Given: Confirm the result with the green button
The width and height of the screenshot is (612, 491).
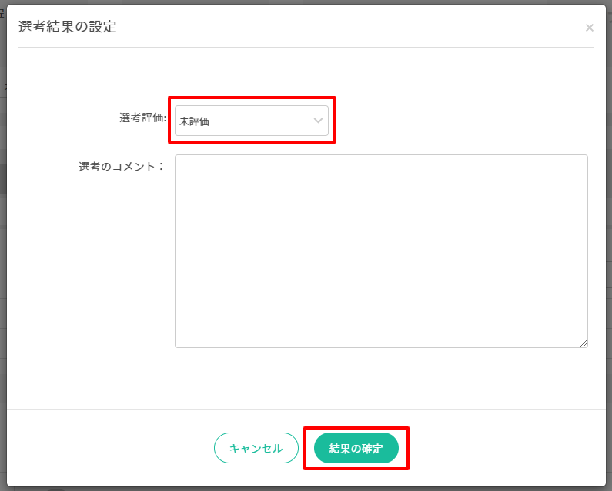Looking at the screenshot, I should tap(356, 448).
